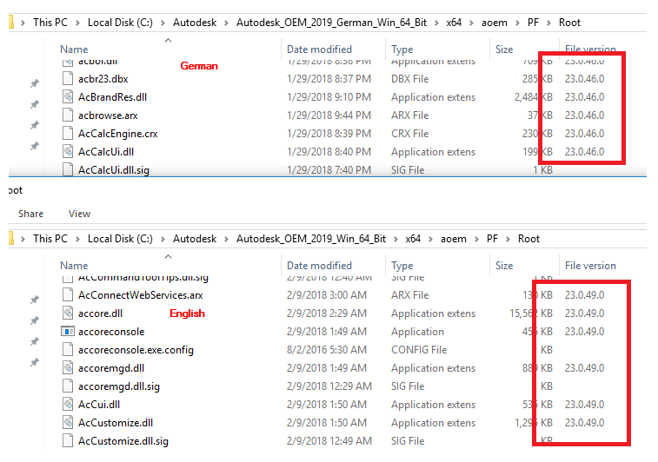Open the Share ribbon tab
The width and height of the screenshot is (658, 462).
click(30, 214)
